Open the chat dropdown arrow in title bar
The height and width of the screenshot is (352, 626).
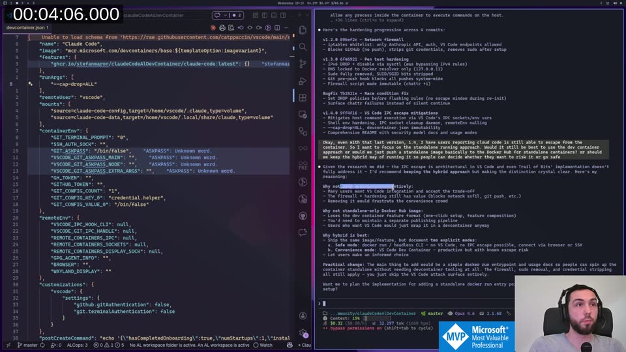click(x=226, y=15)
